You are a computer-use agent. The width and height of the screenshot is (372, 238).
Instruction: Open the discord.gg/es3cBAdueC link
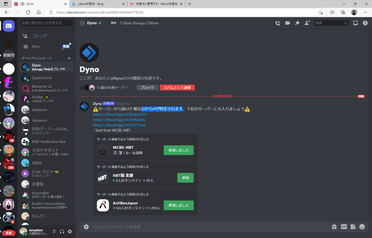pos(119,120)
